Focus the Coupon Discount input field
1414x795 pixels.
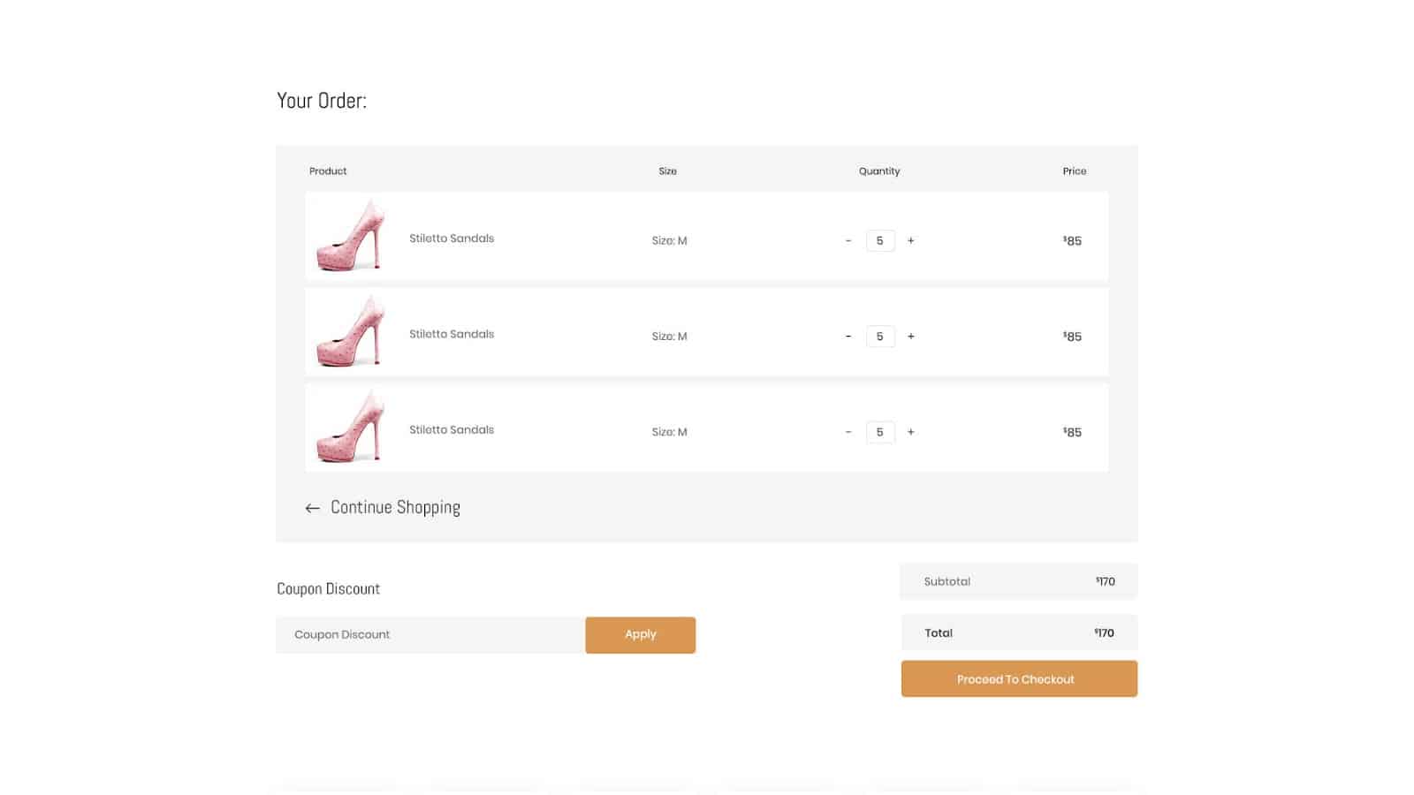430,635
